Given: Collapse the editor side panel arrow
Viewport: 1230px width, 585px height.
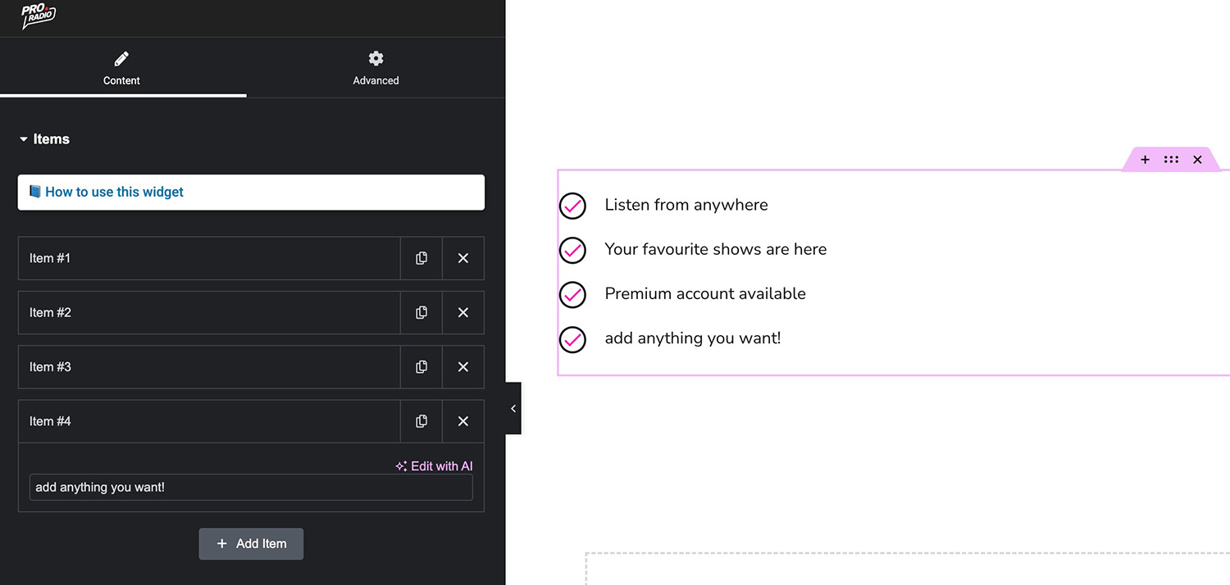Looking at the screenshot, I should [513, 408].
